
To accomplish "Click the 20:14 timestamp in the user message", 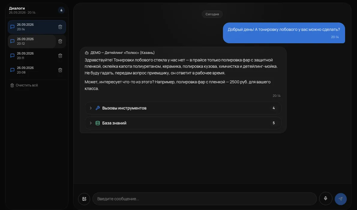I will 335,37.
